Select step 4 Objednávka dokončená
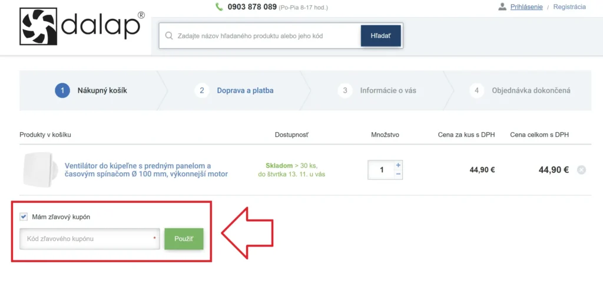This screenshot has height=289, width=603. [520, 91]
